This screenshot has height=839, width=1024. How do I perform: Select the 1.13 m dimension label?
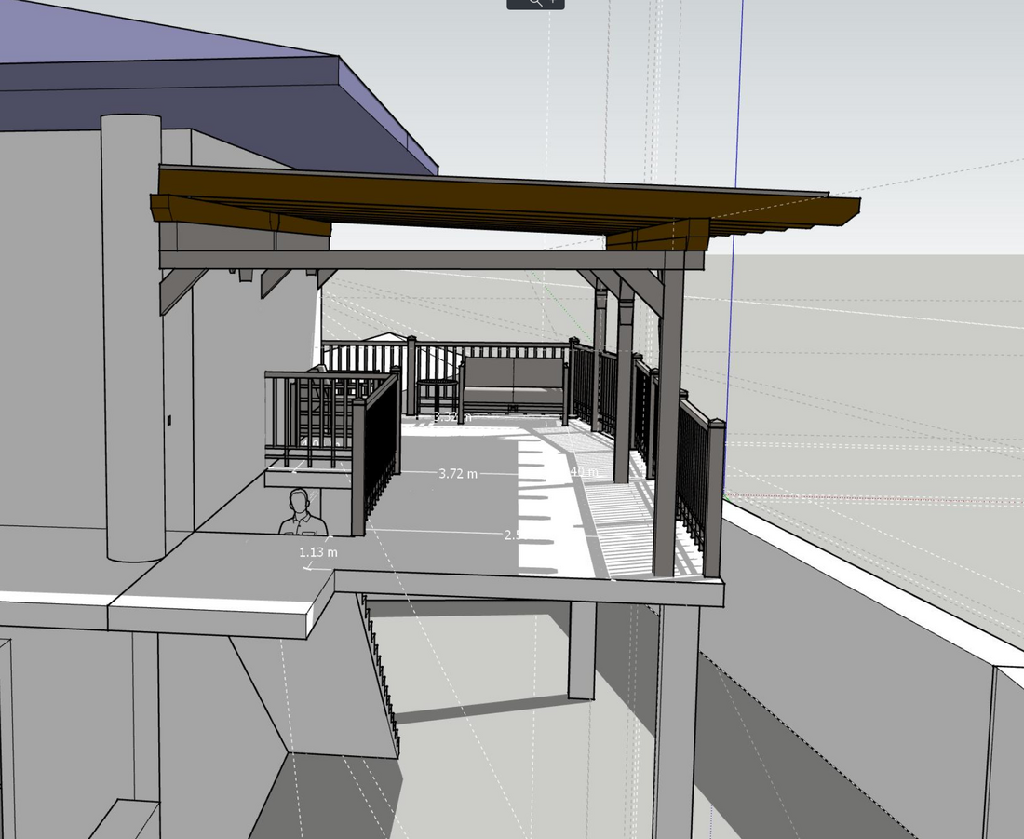pyautogui.click(x=318, y=552)
